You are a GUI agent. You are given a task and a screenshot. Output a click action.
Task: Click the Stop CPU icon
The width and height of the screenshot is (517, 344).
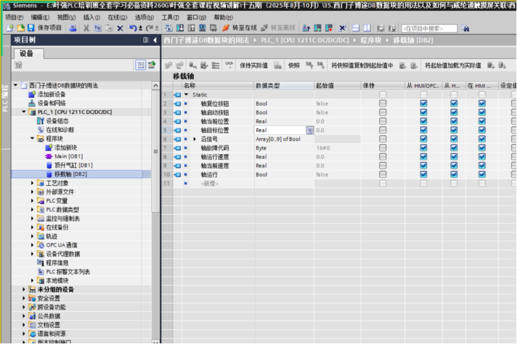[329, 28]
